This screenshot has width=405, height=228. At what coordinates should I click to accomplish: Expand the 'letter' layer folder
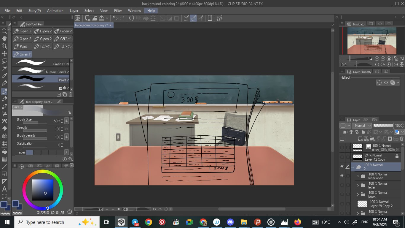point(358,185)
